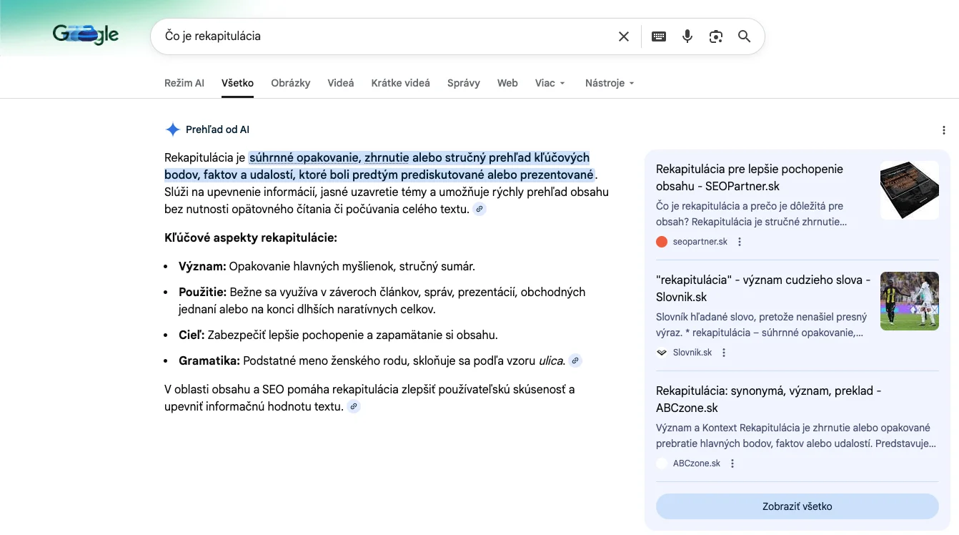Switch to the Obrázky tab
The height and width of the screenshot is (535, 959).
pos(290,83)
